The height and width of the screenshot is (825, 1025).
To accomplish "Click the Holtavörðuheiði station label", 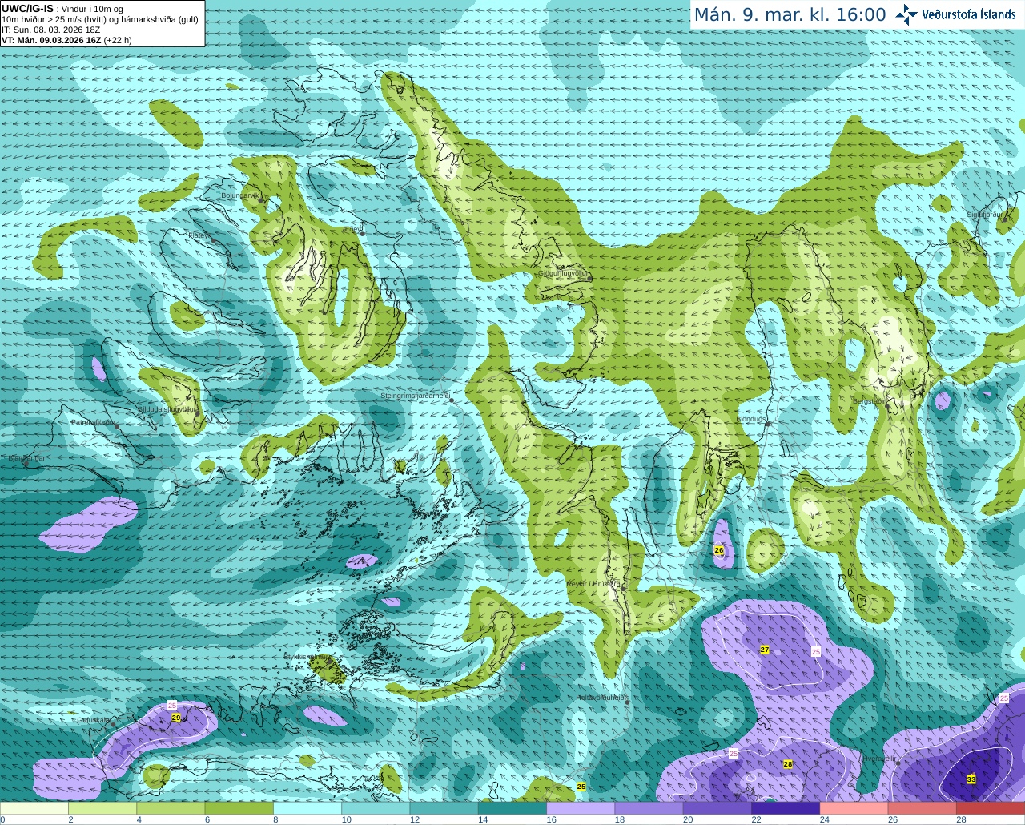I will (601, 698).
